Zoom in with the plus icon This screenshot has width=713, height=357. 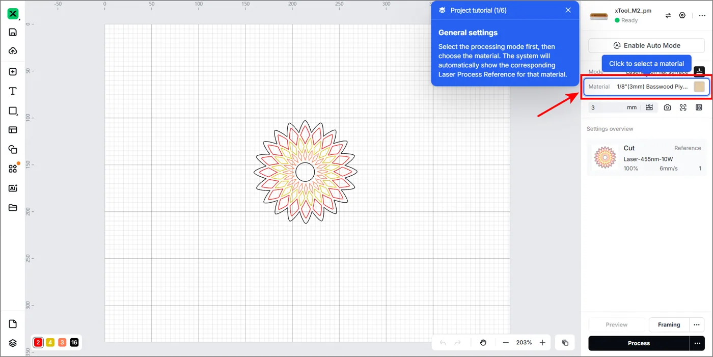(542, 343)
